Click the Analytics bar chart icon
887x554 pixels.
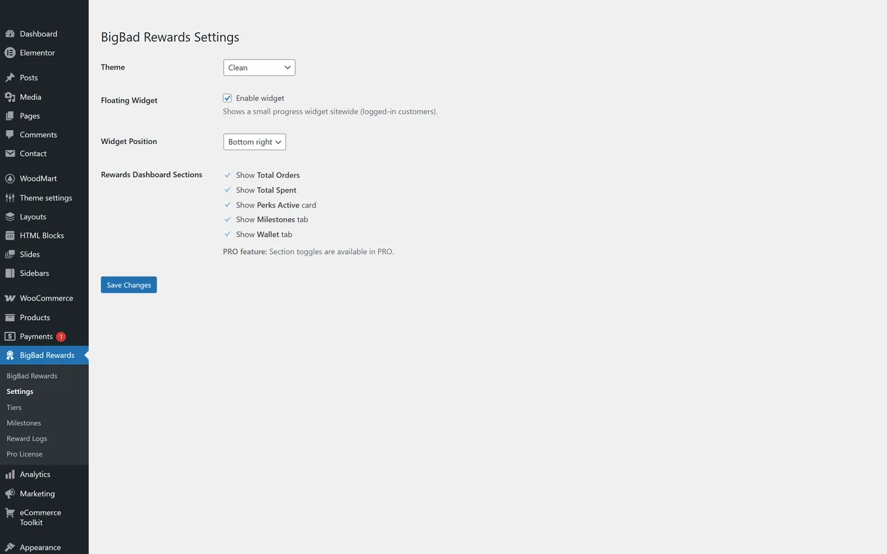coord(10,474)
